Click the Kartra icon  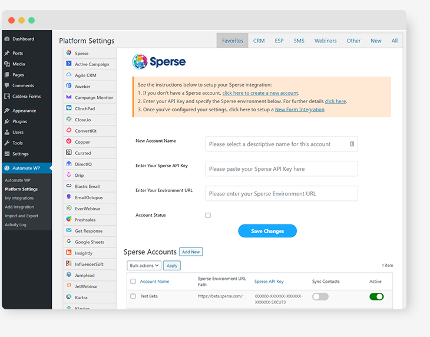coord(69,297)
